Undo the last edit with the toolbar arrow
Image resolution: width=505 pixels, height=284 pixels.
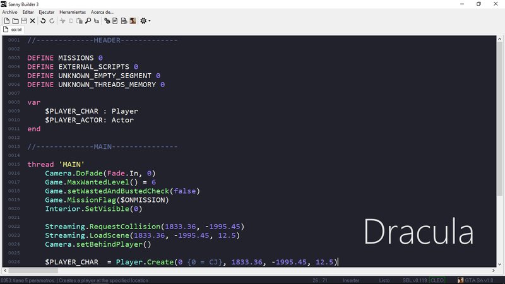pyautogui.click(x=43, y=21)
